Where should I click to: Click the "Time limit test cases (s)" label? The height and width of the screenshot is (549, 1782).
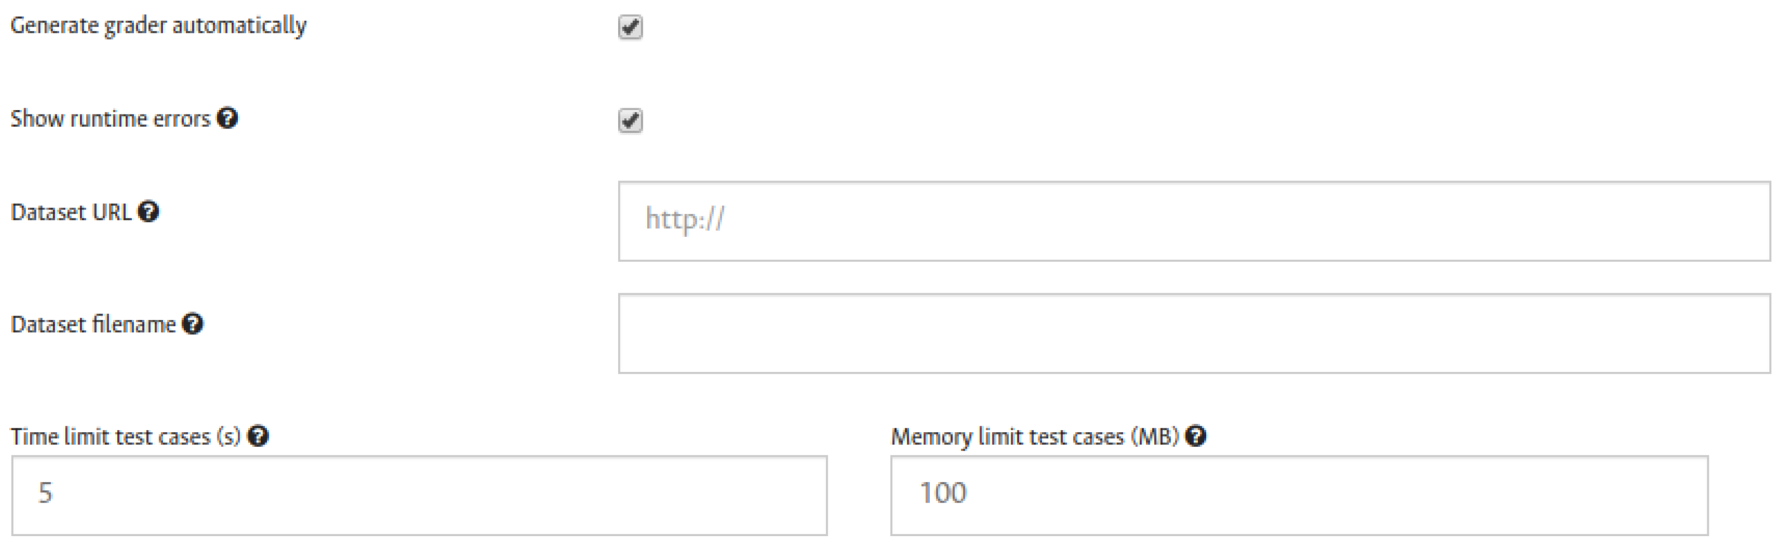pos(125,437)
